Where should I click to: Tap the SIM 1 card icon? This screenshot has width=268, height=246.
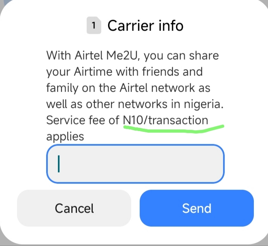click(x=94, y=25)
